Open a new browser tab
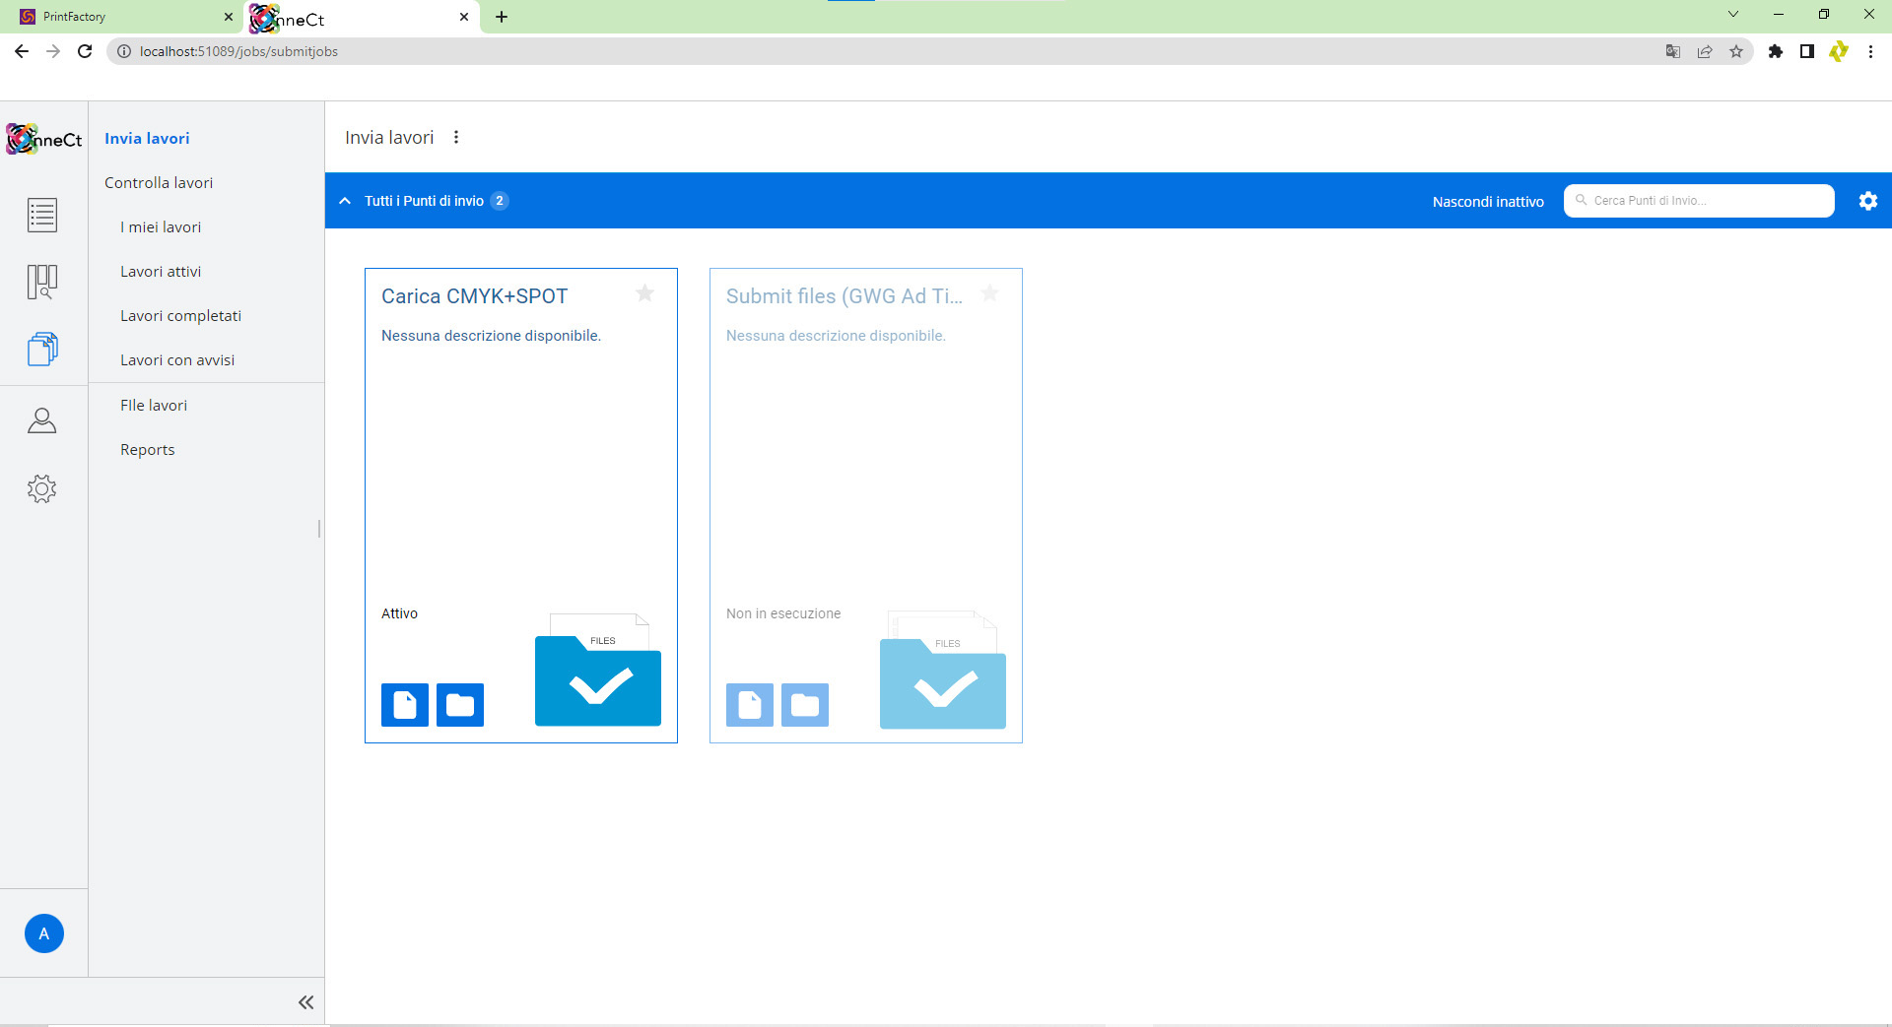 click(502, 17)
